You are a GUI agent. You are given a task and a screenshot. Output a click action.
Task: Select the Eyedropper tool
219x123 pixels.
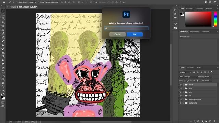[x=3, y=33]
